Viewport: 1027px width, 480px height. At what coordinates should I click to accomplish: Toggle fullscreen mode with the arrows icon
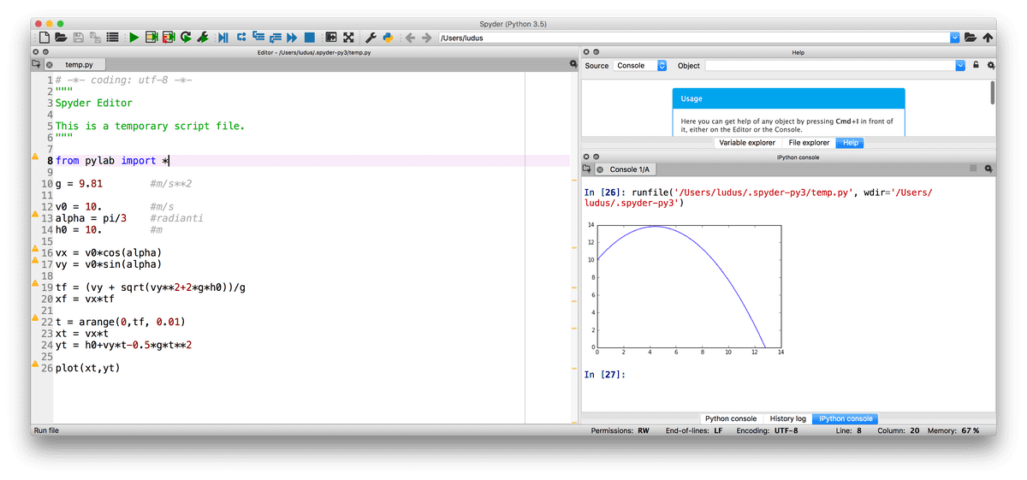coord(348,38)
